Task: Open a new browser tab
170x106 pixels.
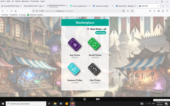Action: tap(163, 6)
